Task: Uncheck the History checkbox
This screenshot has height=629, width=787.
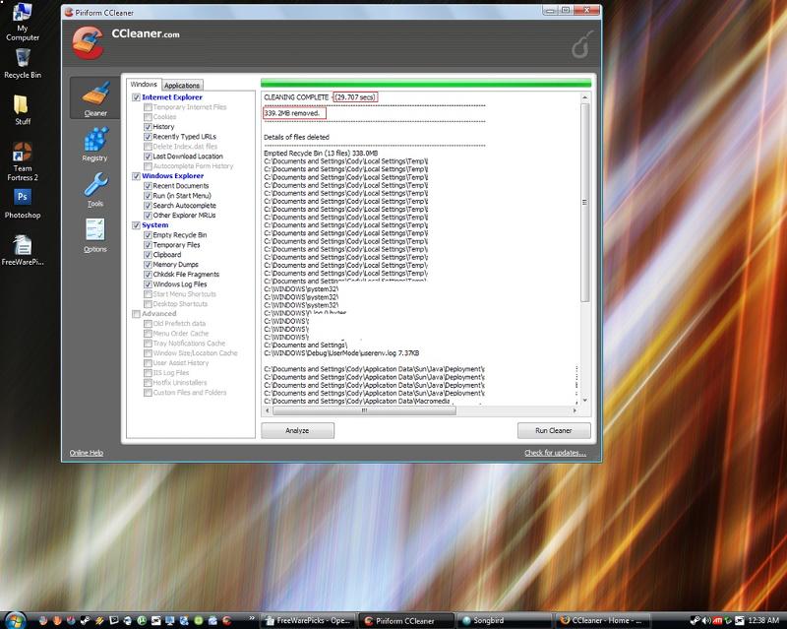Action: point(148,127)
